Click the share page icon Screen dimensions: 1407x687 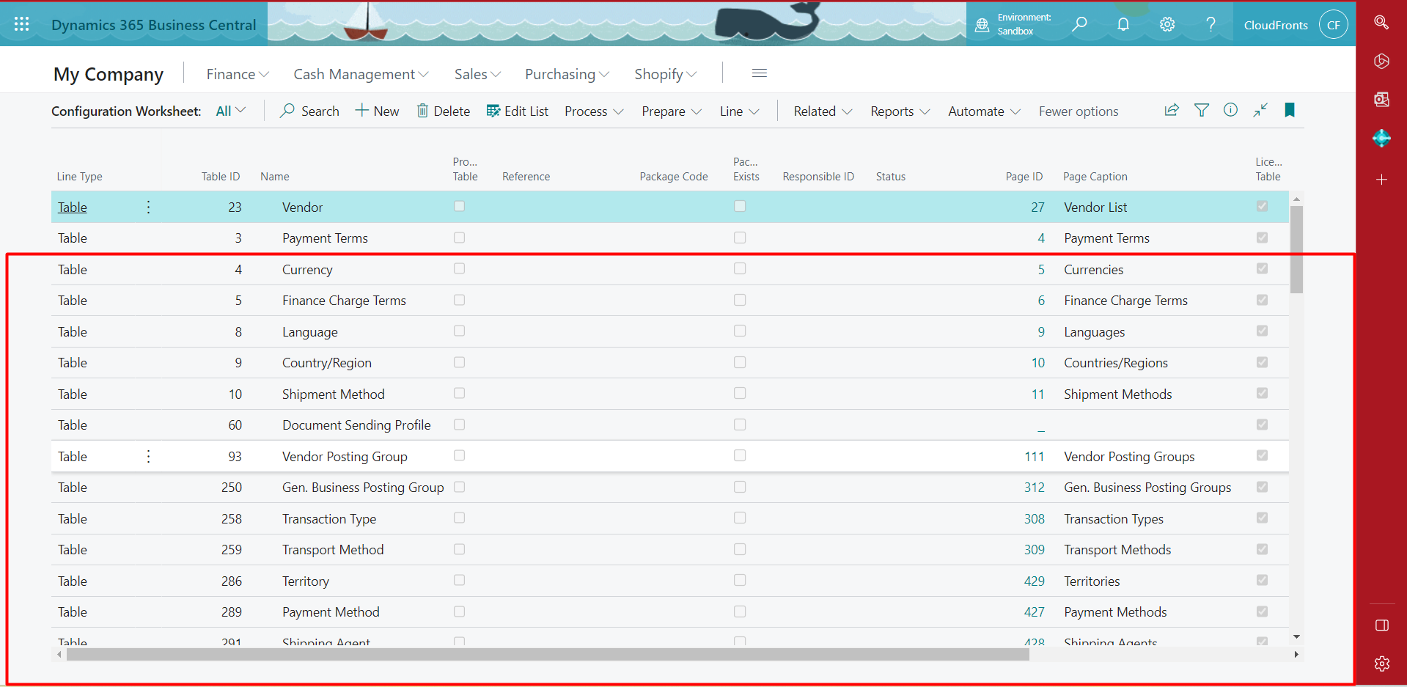[x=1171, y=110]
